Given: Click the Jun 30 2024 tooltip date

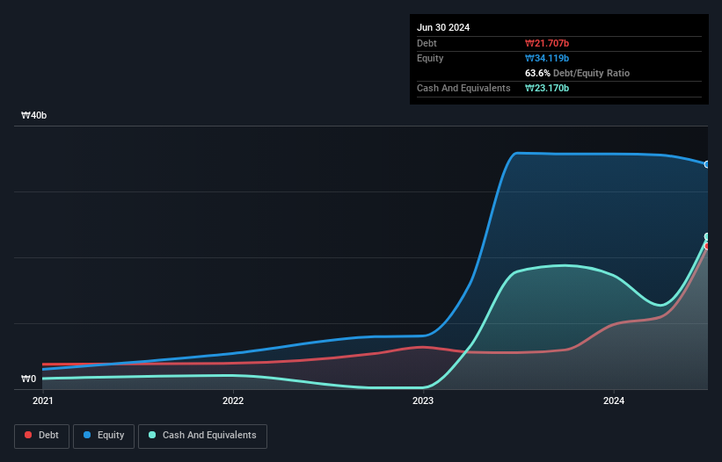Looking at the screenshot, I should click(443, 27).
